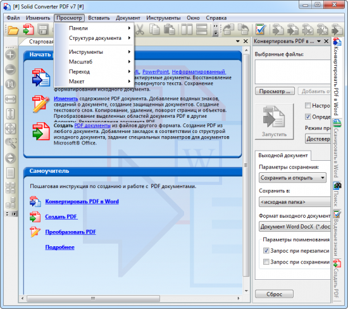The image size is (348, 309).
Task: Open the Изменить menu
Action: [x=38, y=18]
